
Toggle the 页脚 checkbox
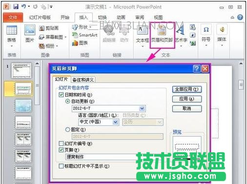[61, 150]
